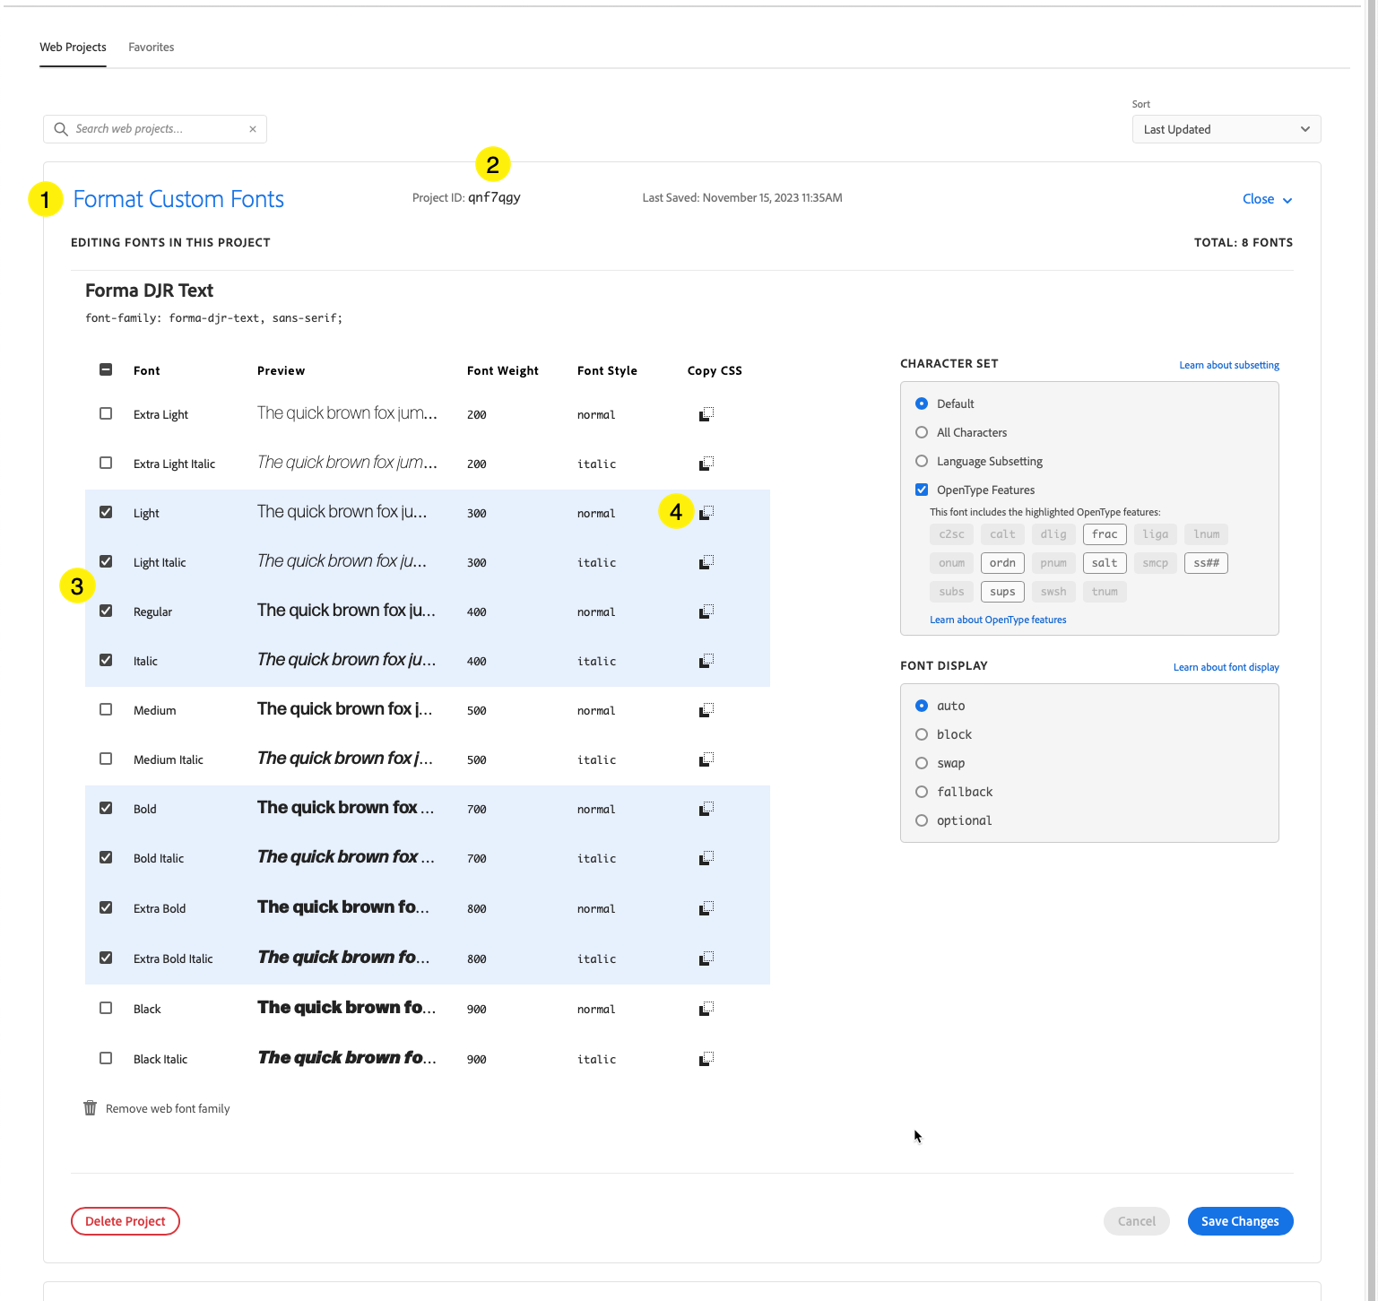Copy CSS for Light font
Image resolution: width=1378 pixels, height=1301 pixels.
(706, 513)
